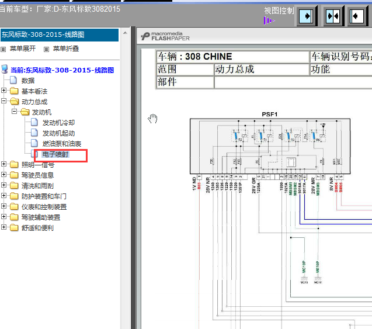Select the 仪表和控制装置 folder label

[x=44, y=207]
